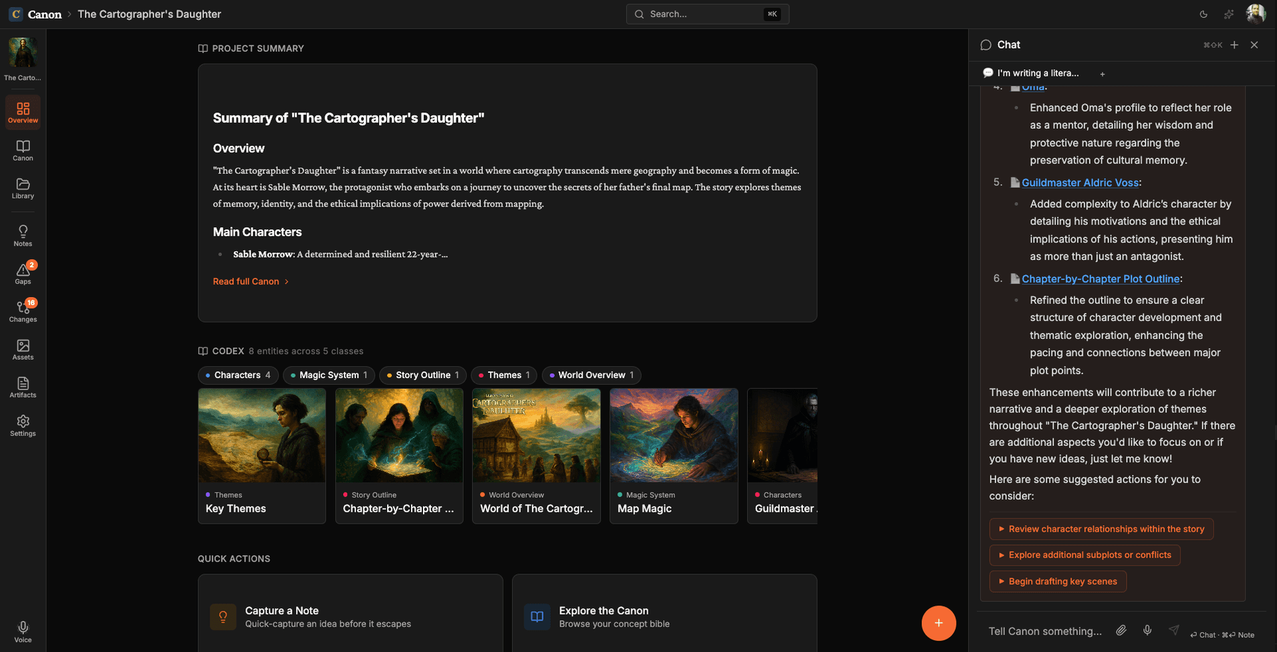1277x652 pixels.
Task: Click the sparkle icon in top bar
Action: (x=1228, y=14)
